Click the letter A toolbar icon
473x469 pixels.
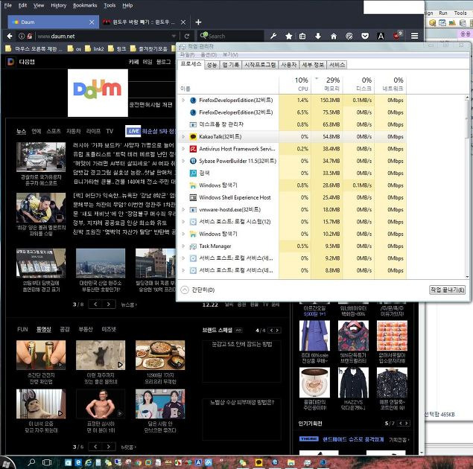381,36
